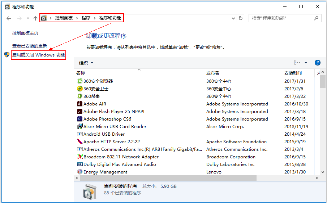Image resolution: width=327 pixels, height=203 pixels.
Task: Click the Lenovo publisher cell
Action: point(214,172)
